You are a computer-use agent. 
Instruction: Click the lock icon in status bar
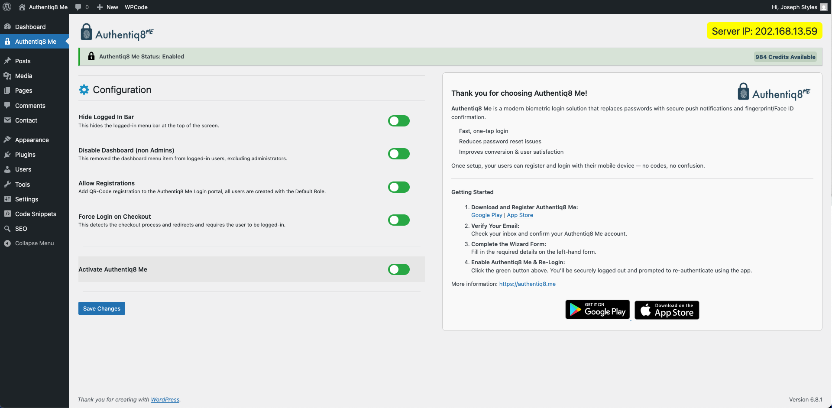91,56
